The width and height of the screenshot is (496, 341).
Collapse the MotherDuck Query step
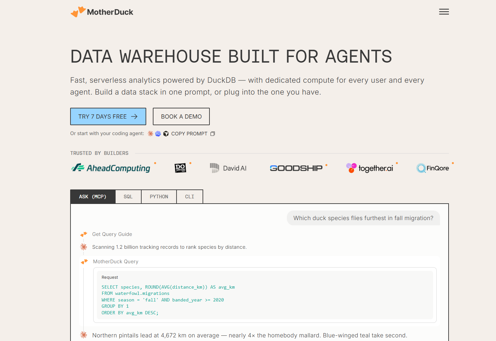(x=116, y=262)
